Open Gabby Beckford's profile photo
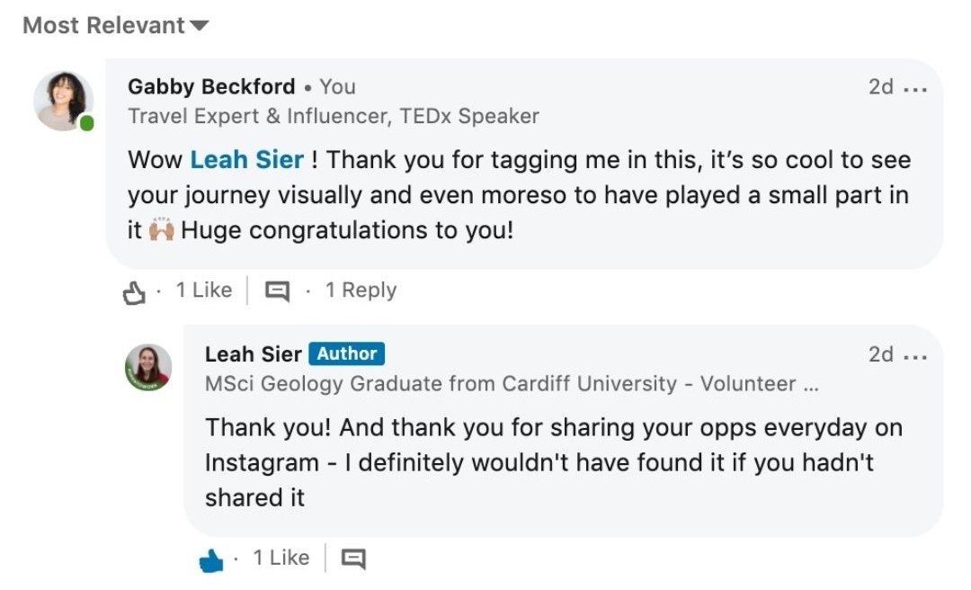This screenshot has height=590, width=971. coord(63,101)
